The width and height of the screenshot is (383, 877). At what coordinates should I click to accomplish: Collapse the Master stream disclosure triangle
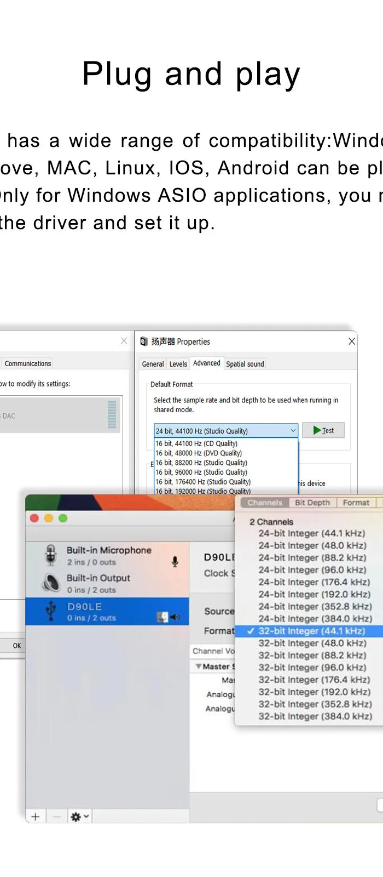(199, 667)
